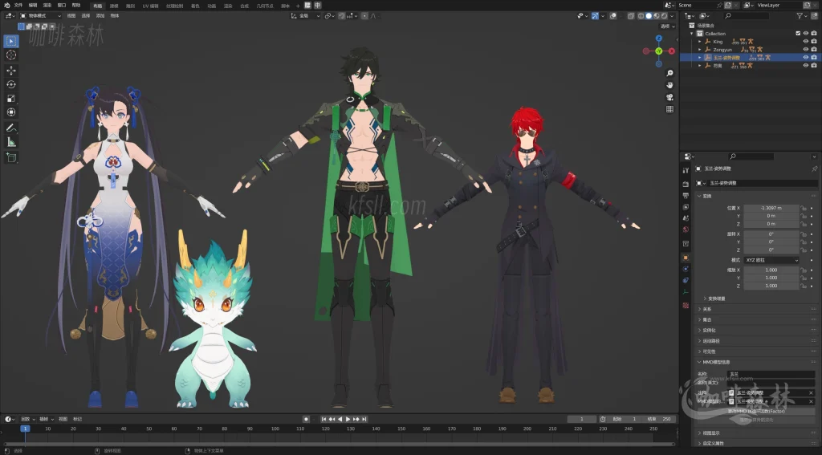Add a new workspace with plus button
The height and width of the screenshot is (455, 822).
pos(299,6)
